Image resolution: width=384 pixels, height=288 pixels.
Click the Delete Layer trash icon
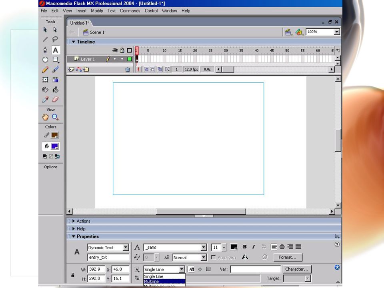(x=128, y=70)
